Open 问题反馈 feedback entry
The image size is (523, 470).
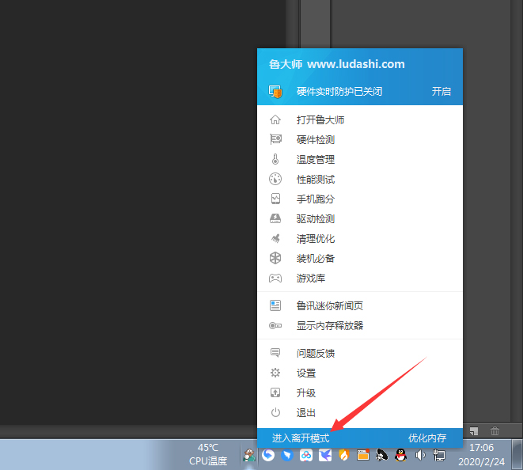tap(316, 353)
